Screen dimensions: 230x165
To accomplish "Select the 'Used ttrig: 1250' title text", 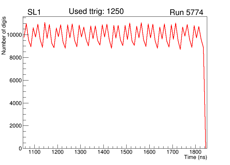I will pos(96,12).
